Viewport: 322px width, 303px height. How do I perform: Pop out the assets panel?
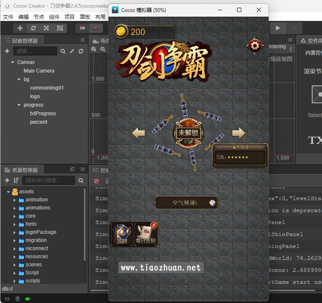(x=72, y=169)
